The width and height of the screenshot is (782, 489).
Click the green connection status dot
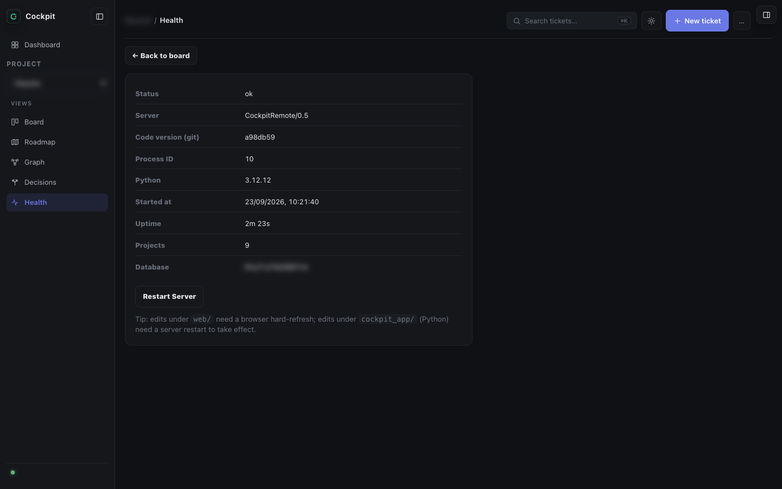coord(12,472)
